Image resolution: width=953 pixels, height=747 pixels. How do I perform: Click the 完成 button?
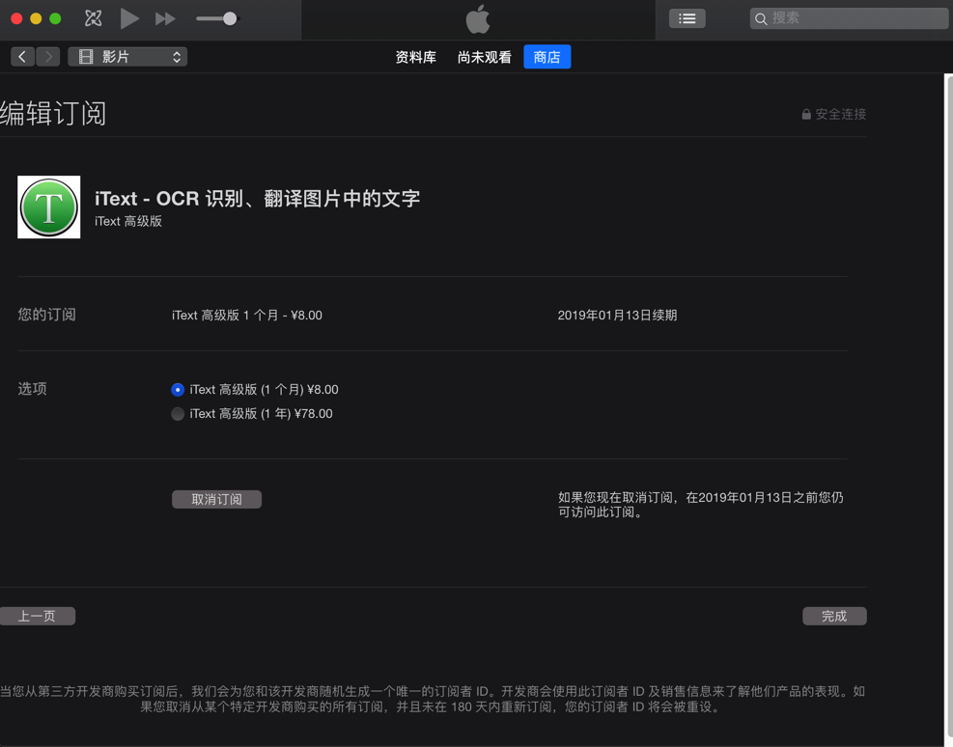click(x=834, y=616)
